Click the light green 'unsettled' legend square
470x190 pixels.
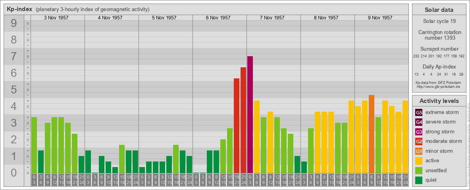(419, 170)
